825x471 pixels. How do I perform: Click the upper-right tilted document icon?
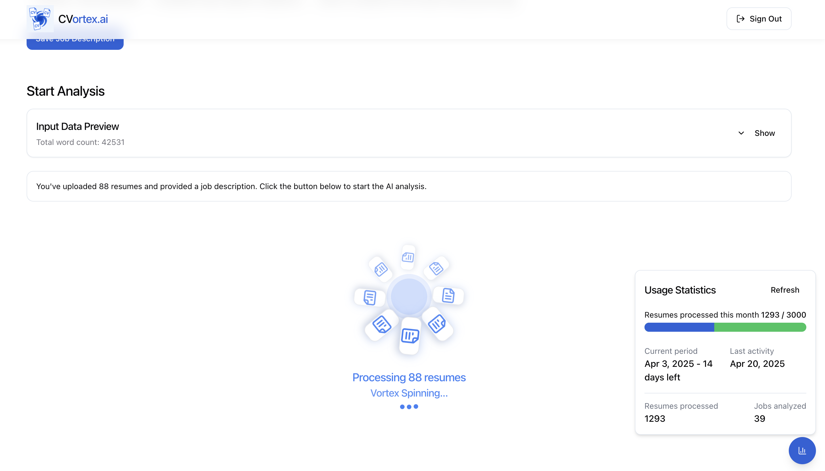point(436,269)
